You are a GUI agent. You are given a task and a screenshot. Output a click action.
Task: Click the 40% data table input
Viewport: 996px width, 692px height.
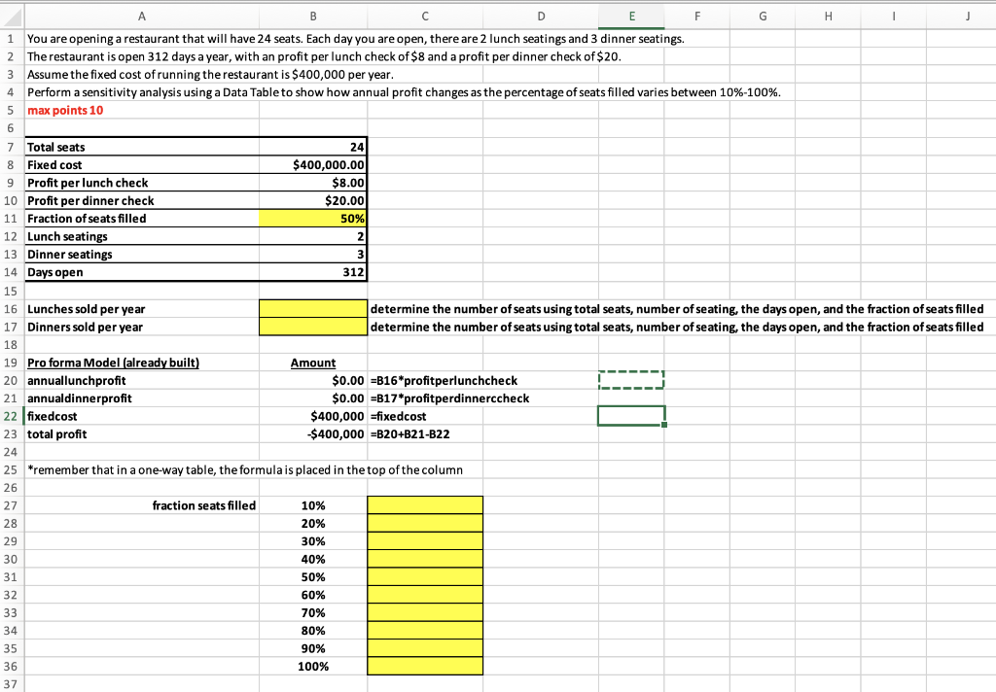click(x=313, y=559)
